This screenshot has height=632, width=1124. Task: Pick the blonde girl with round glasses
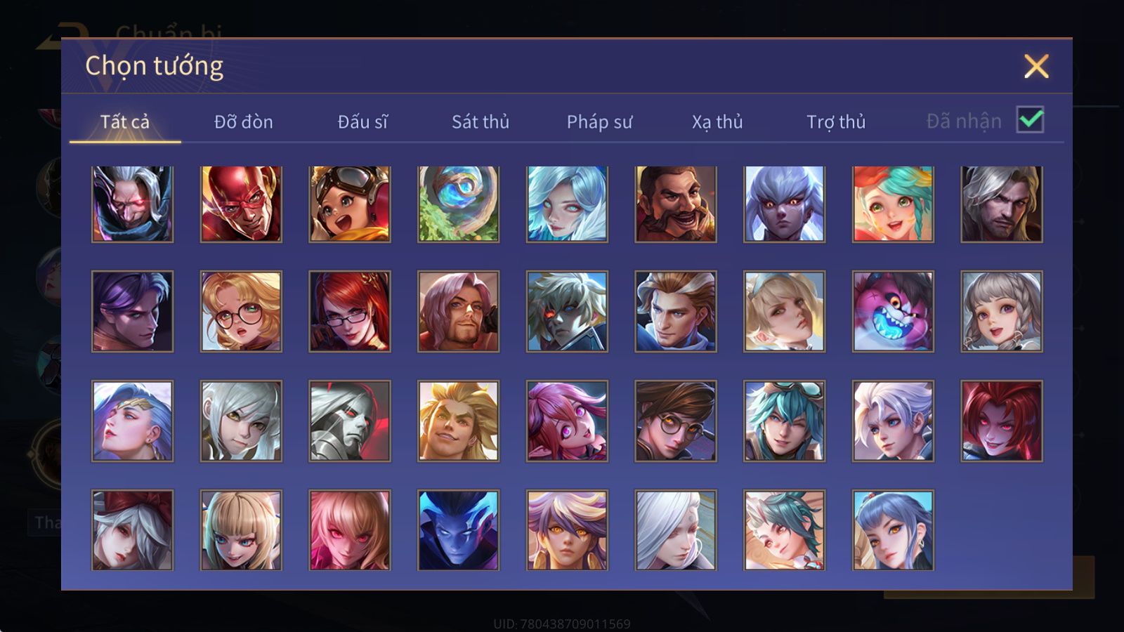[x=241, y=311]
